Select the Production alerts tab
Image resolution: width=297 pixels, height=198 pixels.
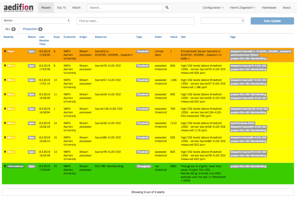tap(33, 29)
